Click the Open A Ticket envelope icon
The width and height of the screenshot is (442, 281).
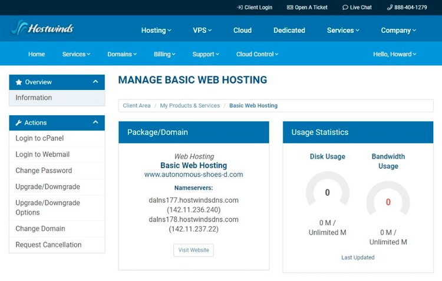coord(290,7)
